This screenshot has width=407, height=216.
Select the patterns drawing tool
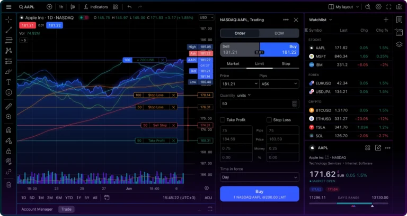[x=9, y=51]
